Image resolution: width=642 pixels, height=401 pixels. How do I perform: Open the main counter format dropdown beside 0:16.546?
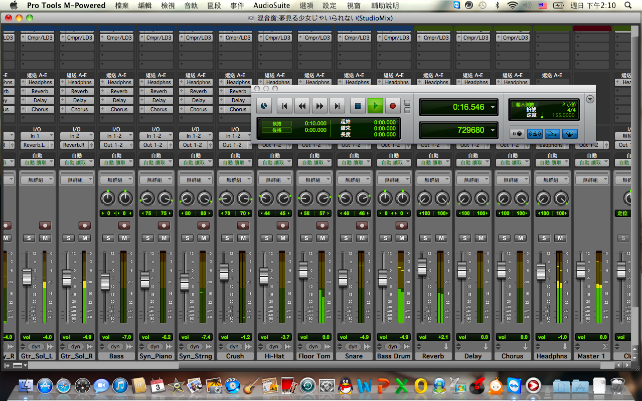(493, 107)
